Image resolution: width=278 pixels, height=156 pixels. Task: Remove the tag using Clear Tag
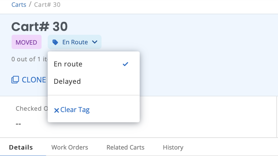[72, 110]
